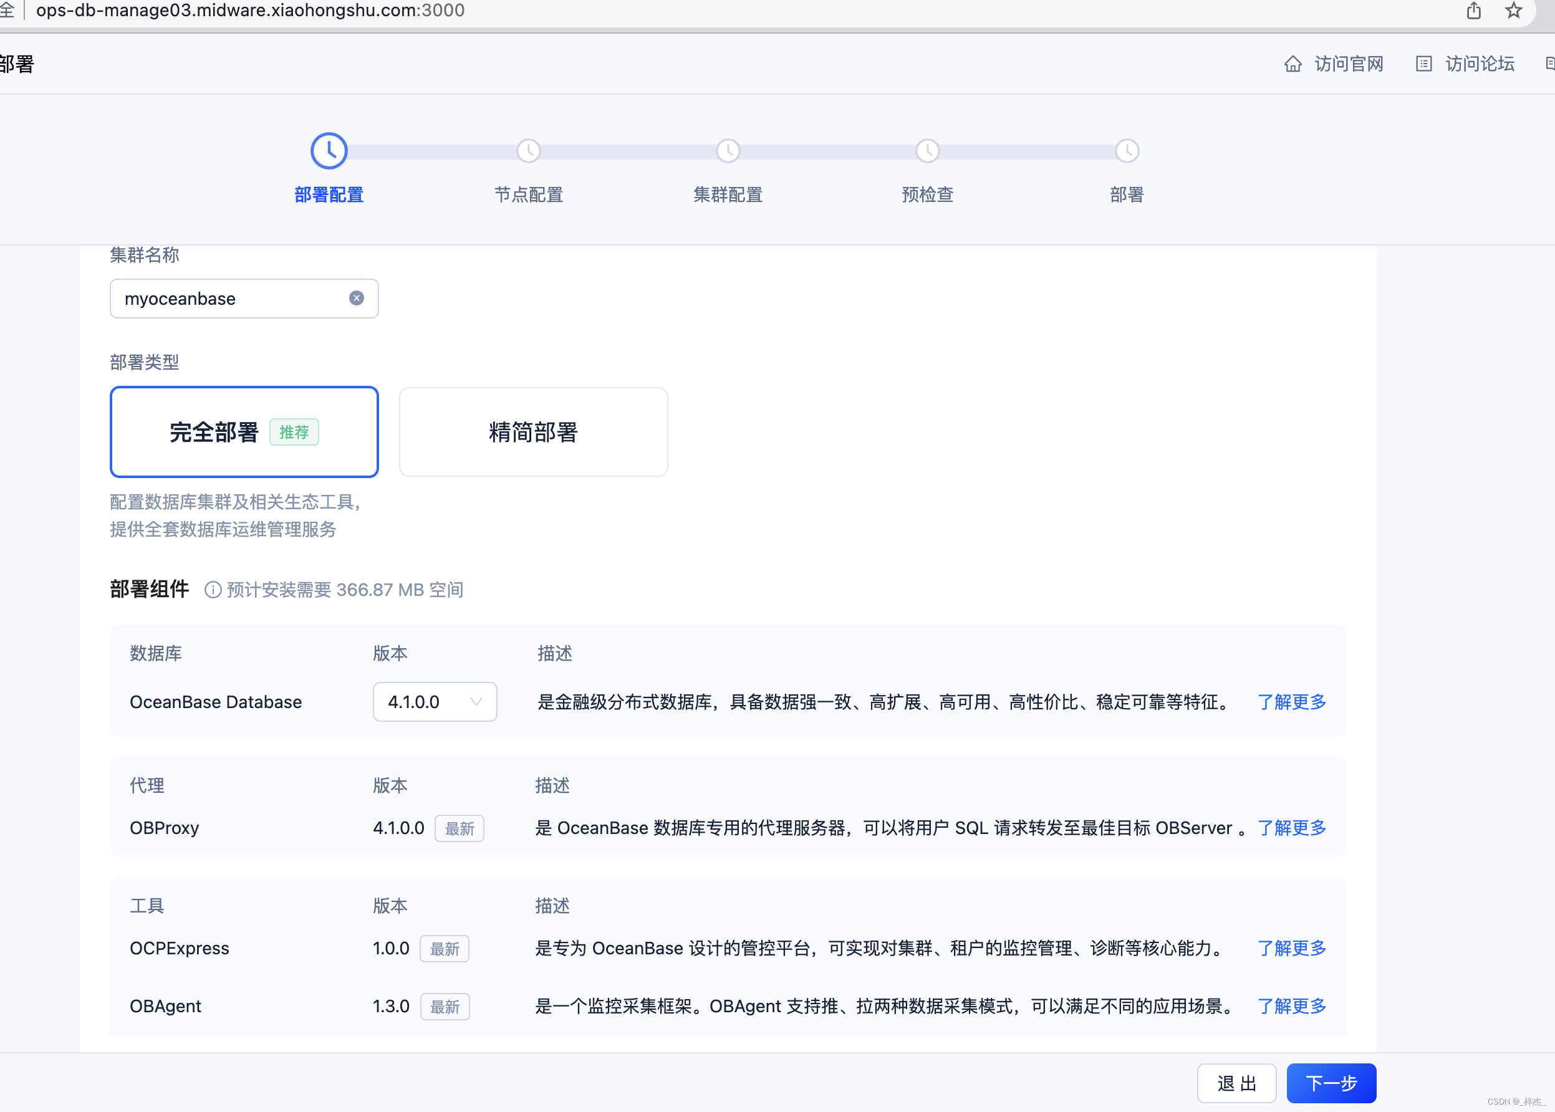Click 最新 tag beside OBAgent version

click(x=445, y=1007)
